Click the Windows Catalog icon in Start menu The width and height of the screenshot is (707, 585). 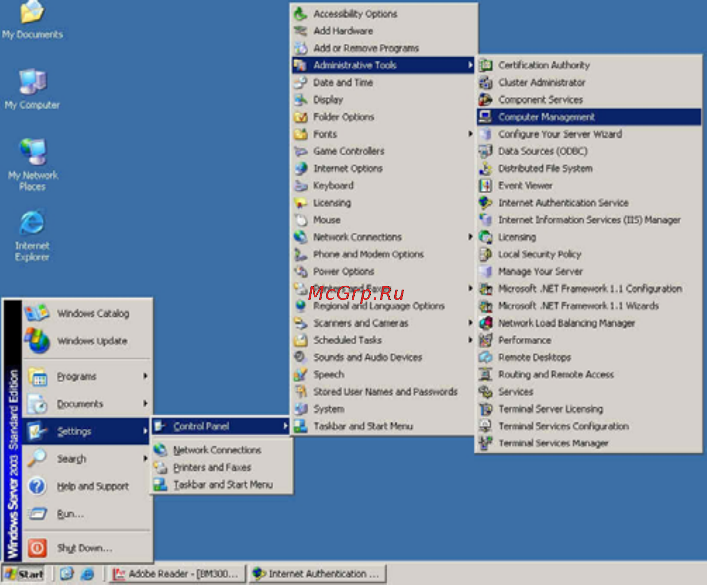point(37,313)
